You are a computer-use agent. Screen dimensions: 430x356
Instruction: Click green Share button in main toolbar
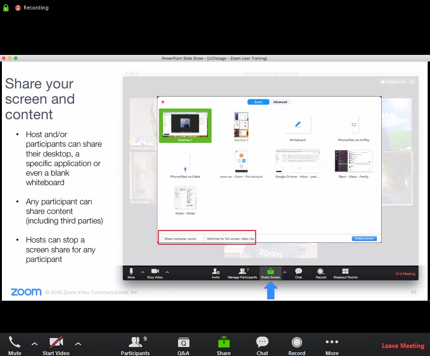click(224, 345)
